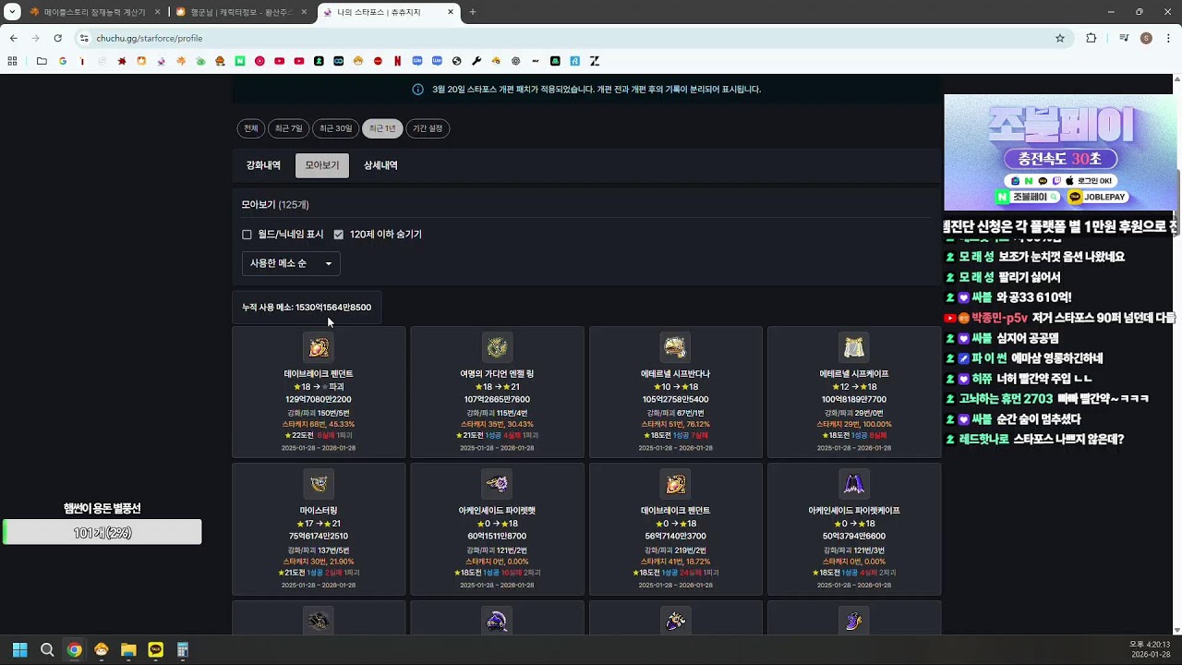Open the 에테르넬 시프케이프 item icon

(x=854, y=347)
